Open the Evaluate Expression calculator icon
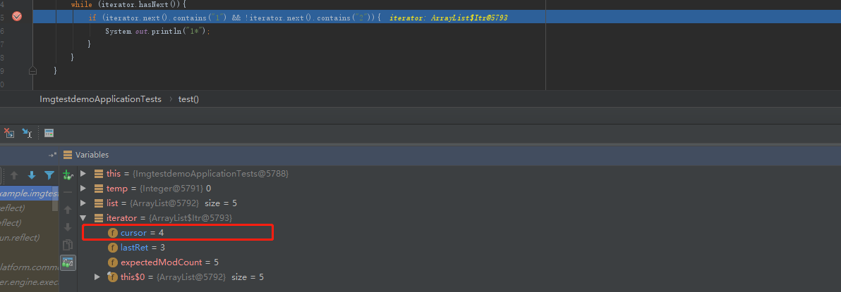 pyautogui.click(x=49, y=132)
